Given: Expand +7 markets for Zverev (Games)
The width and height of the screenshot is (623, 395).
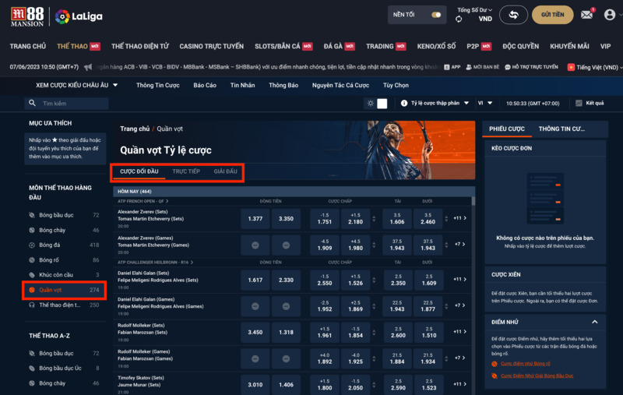Looking at the screenshot, I should tap(460, 244).
